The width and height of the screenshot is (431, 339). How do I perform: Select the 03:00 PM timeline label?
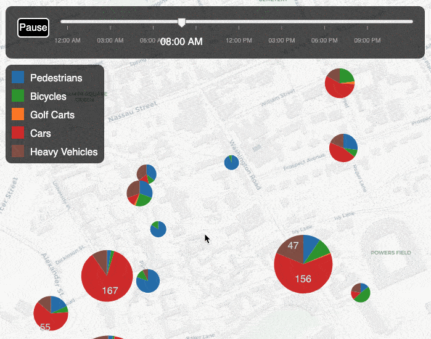(282, 41)
